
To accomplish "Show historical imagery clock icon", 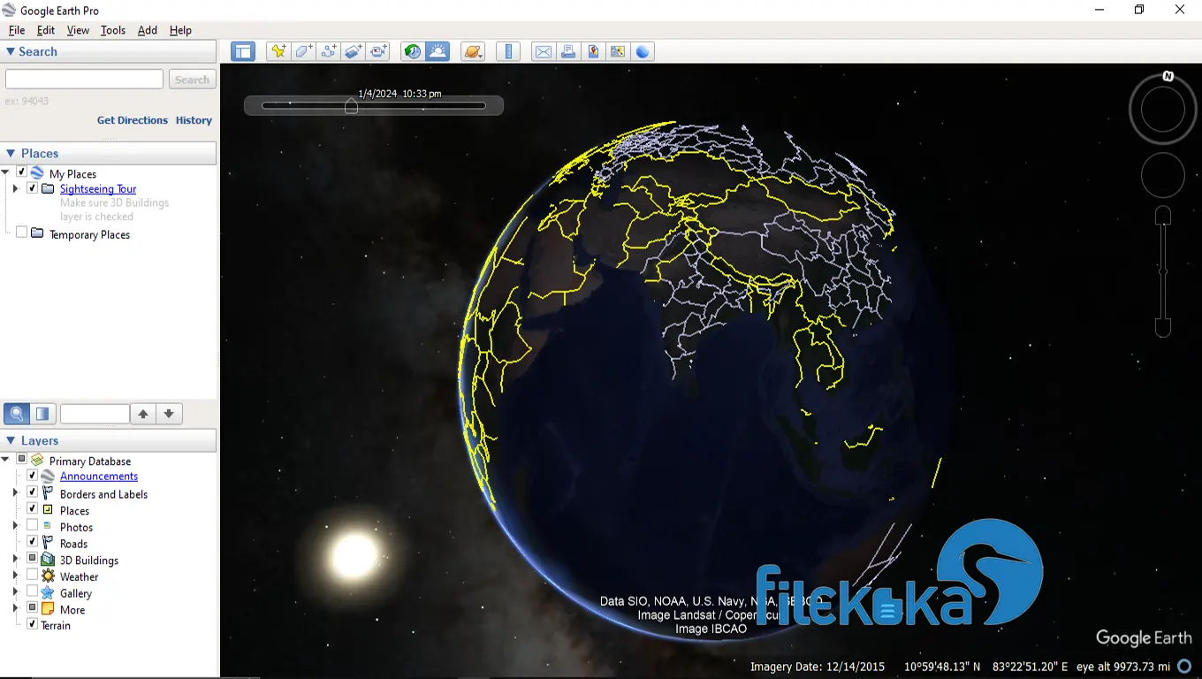I will click(x=412, y=51).
